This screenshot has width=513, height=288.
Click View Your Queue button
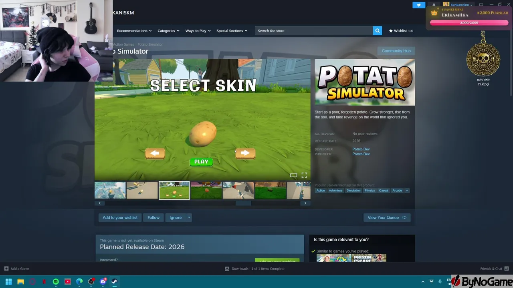coord(387,218)
